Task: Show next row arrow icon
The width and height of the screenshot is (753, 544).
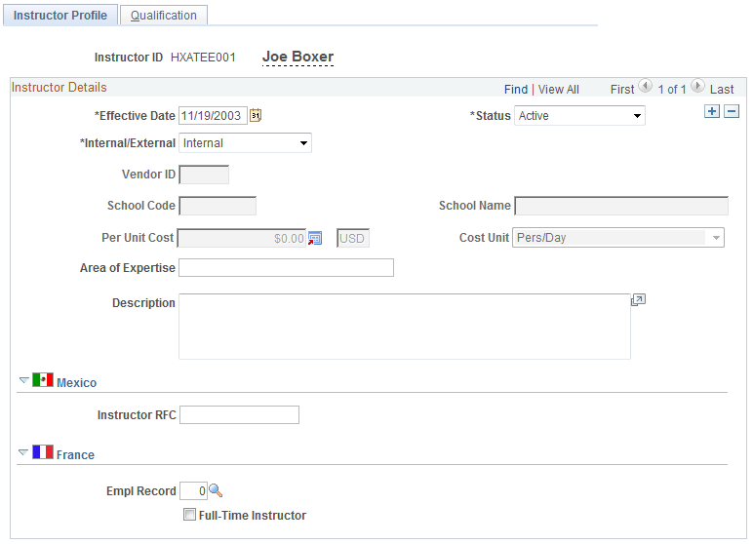Action: pos(697,86)
